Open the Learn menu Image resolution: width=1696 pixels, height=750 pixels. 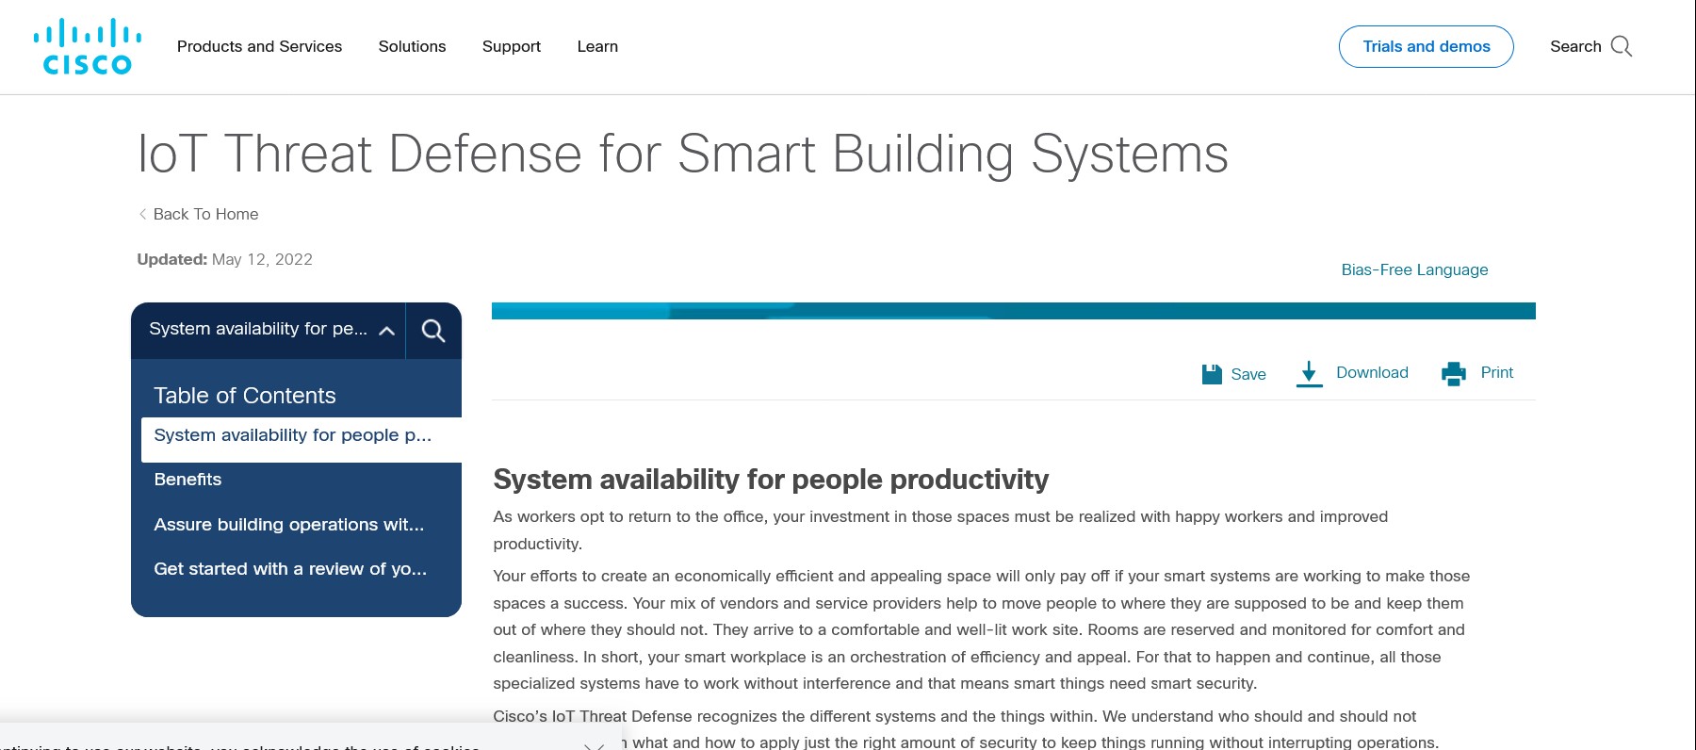[x=597, y=46]
